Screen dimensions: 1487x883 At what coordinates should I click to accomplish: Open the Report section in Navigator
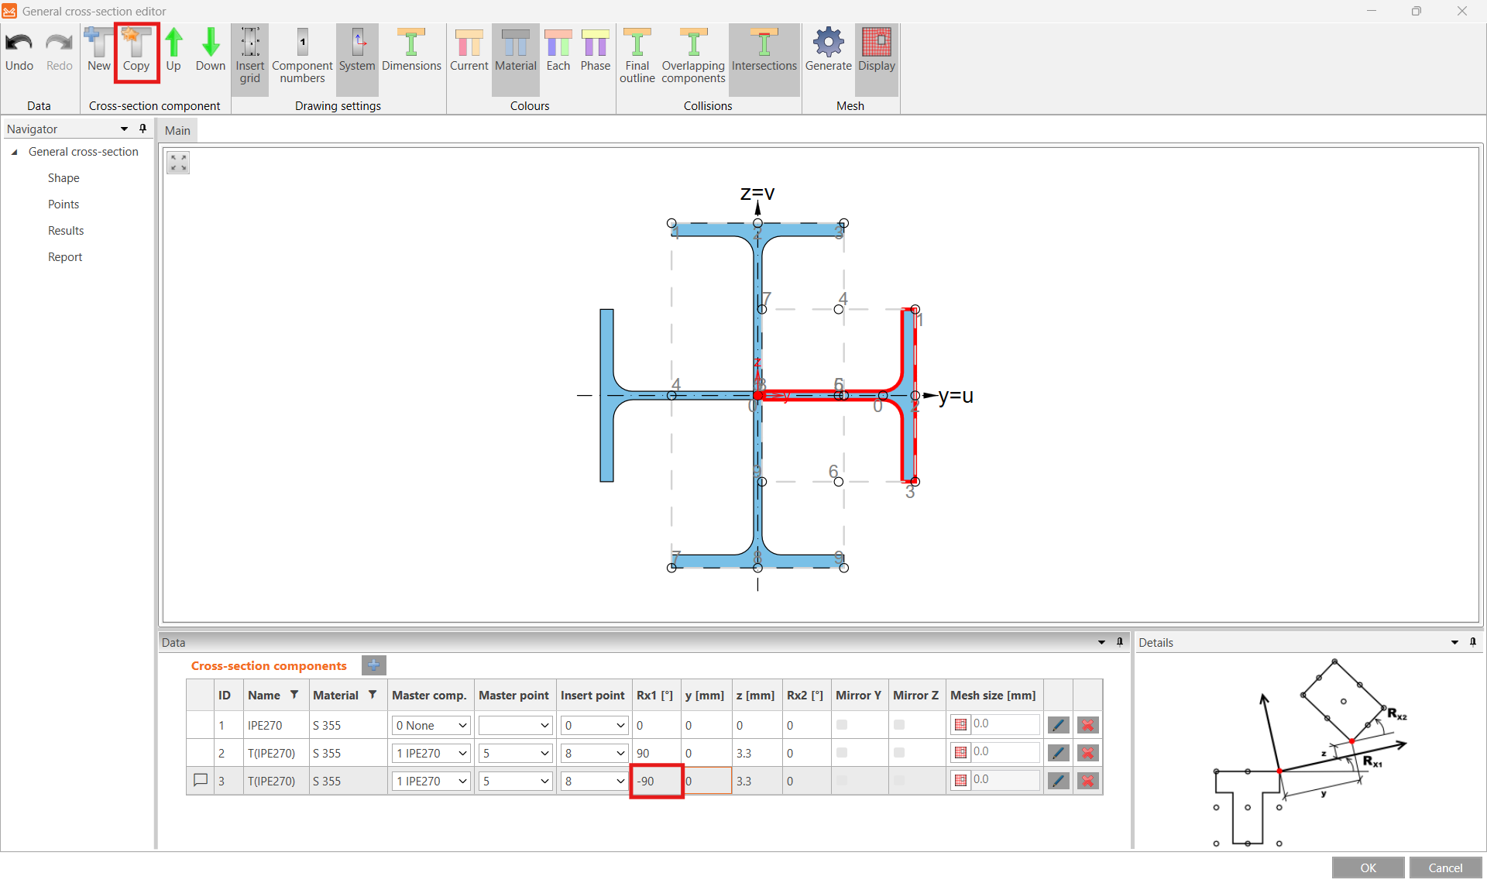(x=65, y=256)
